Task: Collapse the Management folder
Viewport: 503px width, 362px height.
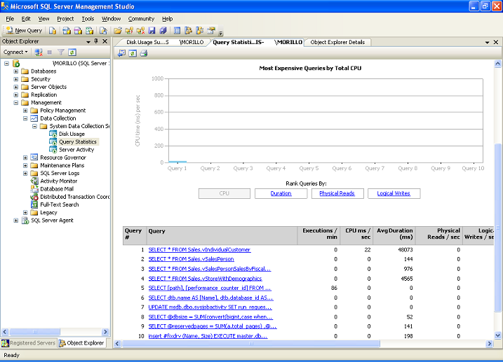Action: (x=15, y=102)
